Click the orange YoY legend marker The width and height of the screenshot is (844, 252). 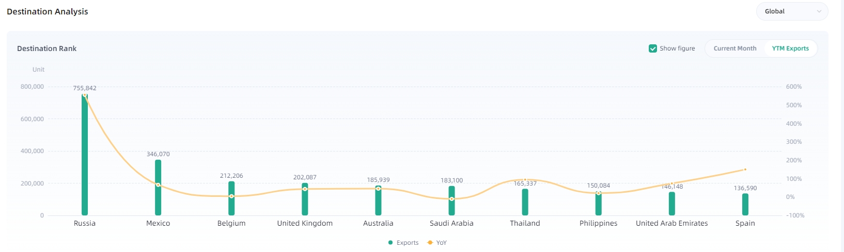(x=430, y=243)
